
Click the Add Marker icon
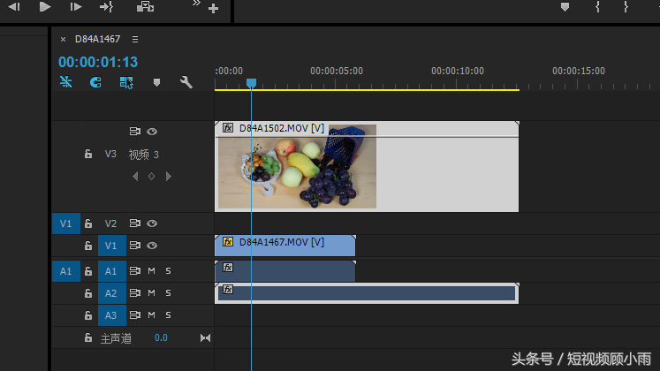[x=157, y=82]
